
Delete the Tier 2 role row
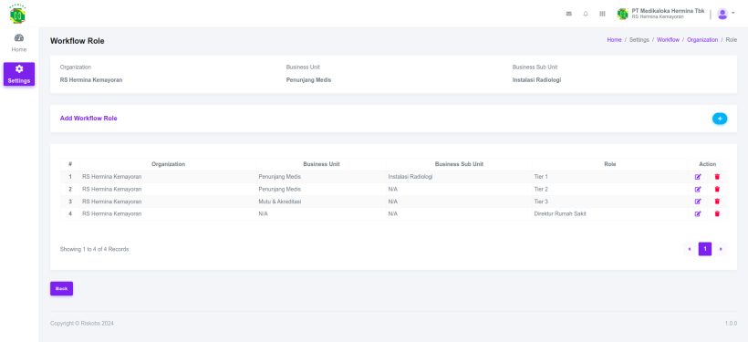click(x=717, y=190)
